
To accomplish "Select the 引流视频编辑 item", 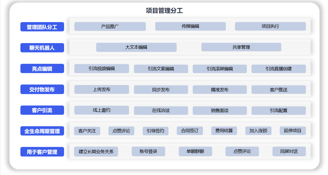I will [102, 69].
